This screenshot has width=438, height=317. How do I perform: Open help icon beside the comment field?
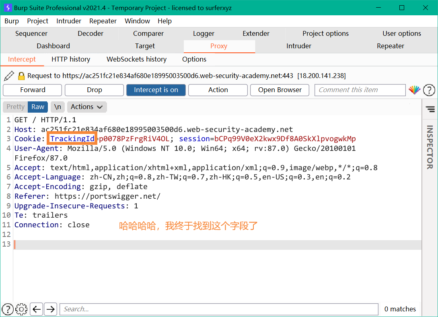429,90
